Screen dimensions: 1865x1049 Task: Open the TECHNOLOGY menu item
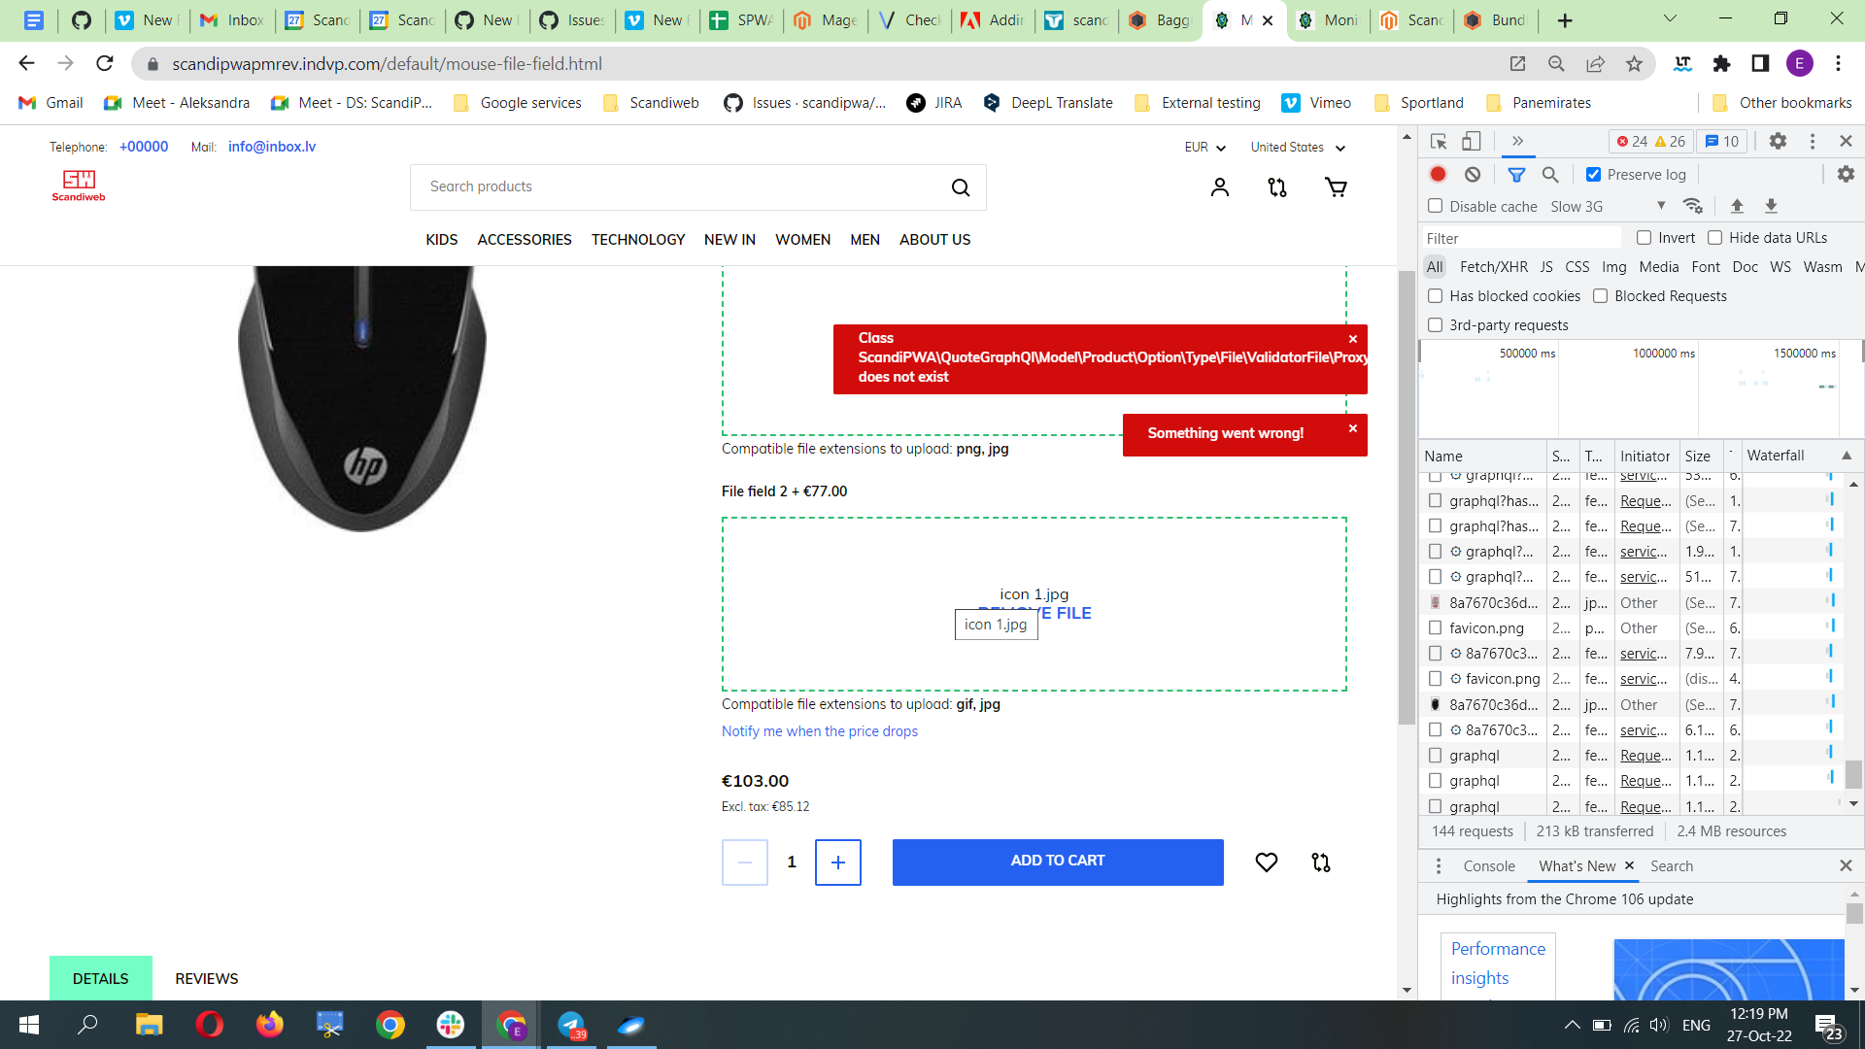(637, 240)
